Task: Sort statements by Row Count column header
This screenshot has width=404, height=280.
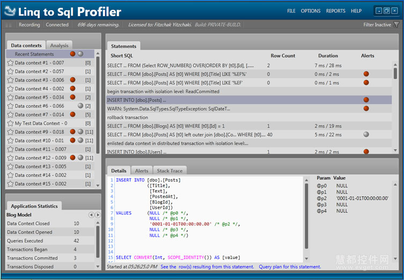Action: tap(283, 56)
